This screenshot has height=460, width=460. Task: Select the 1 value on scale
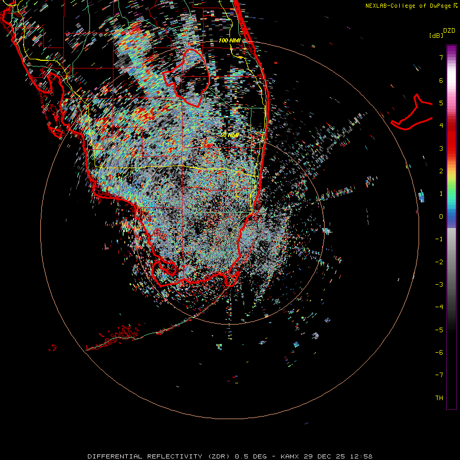pos(441,194)
